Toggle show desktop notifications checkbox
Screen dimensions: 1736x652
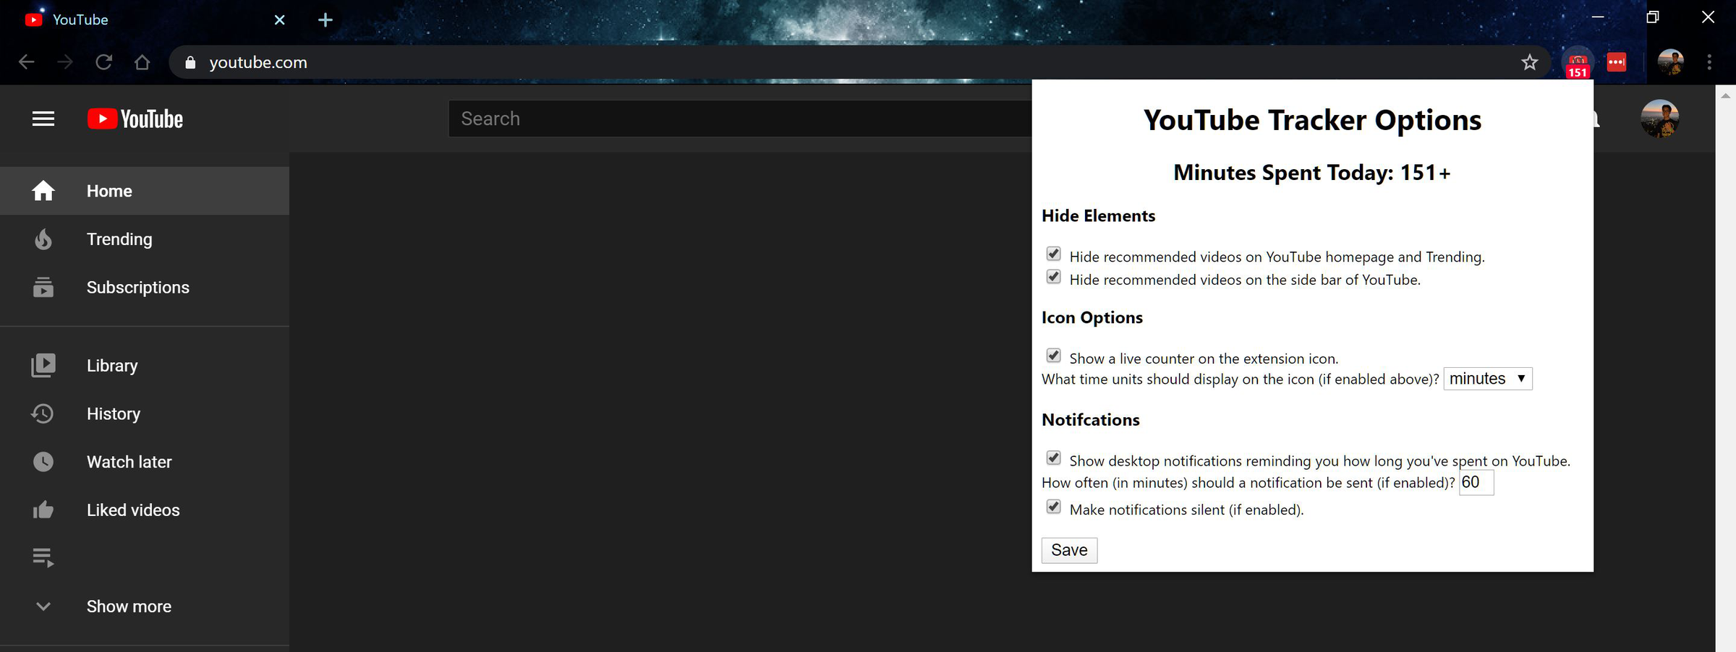point(1054,458)
